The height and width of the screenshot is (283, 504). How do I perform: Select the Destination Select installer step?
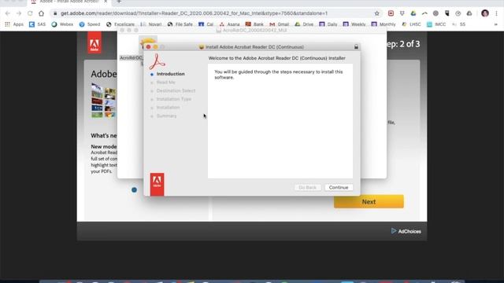(176, 91)
